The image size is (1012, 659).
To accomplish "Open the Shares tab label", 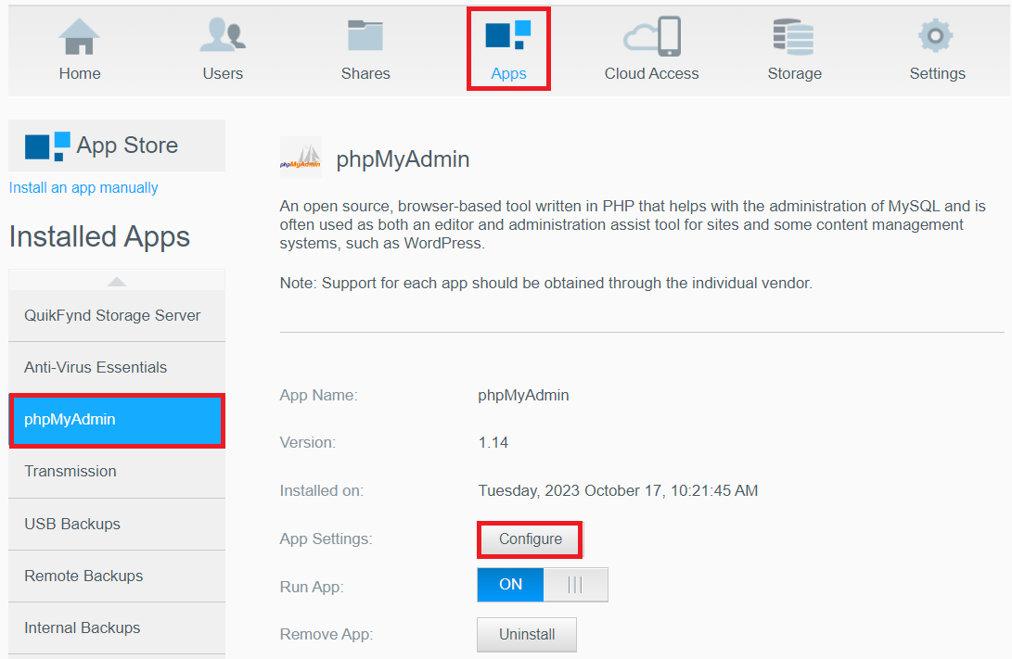I will click(365, 73).
